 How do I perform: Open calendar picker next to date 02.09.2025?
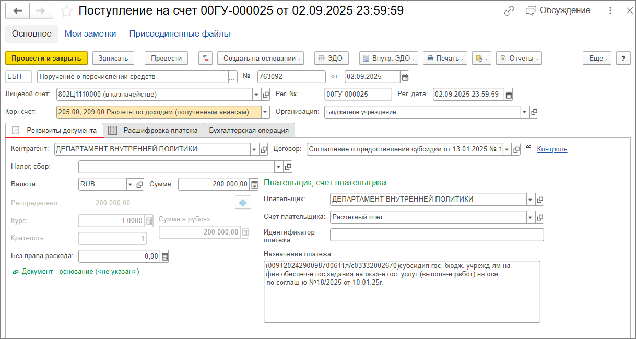[405, 77]
